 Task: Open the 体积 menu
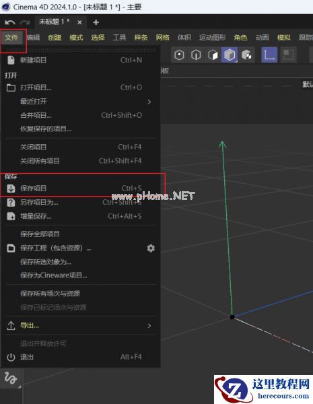[x=184, y=38]
